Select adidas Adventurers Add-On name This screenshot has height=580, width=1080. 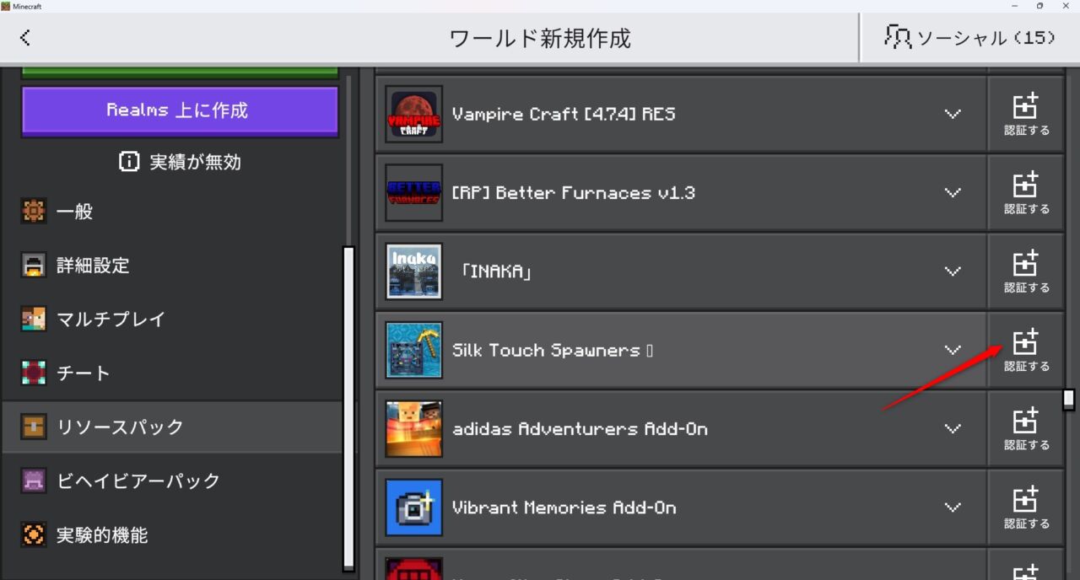580,429
